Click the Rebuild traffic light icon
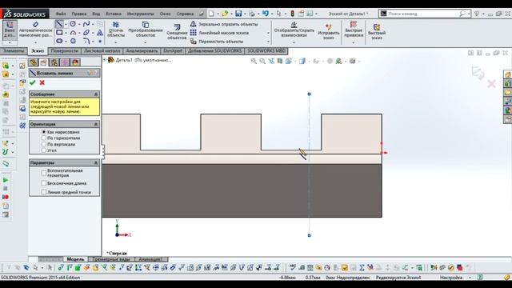 coord(292,14)
